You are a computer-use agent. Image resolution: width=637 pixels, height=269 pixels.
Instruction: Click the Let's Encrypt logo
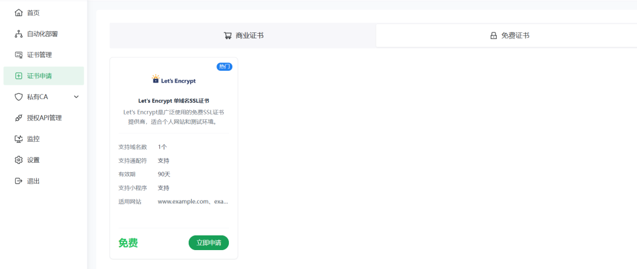[173, 80]
